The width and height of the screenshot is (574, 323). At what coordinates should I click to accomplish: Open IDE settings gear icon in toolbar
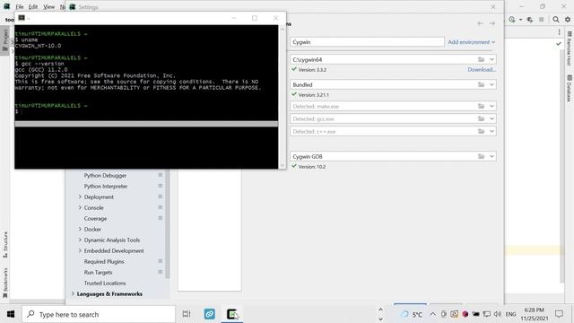568,20
